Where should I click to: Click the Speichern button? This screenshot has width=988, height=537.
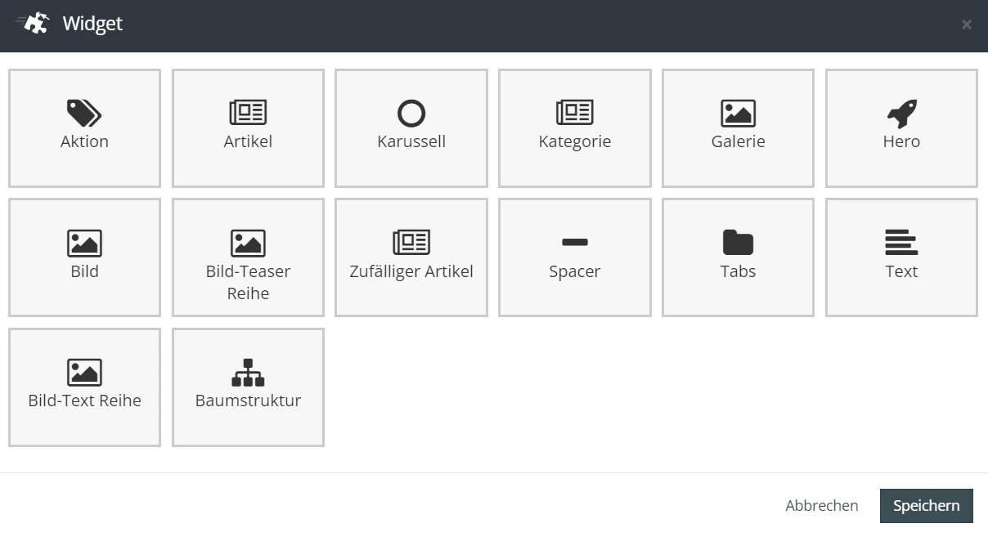coord(927,506)
